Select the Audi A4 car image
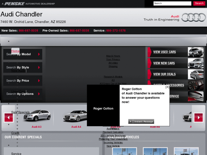Screen dimensions: 207x155 click(x=75, y=116)
